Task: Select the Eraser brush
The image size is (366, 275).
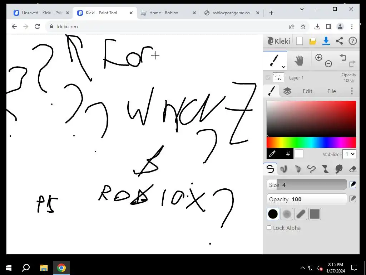Action: [x=353, y=169]
